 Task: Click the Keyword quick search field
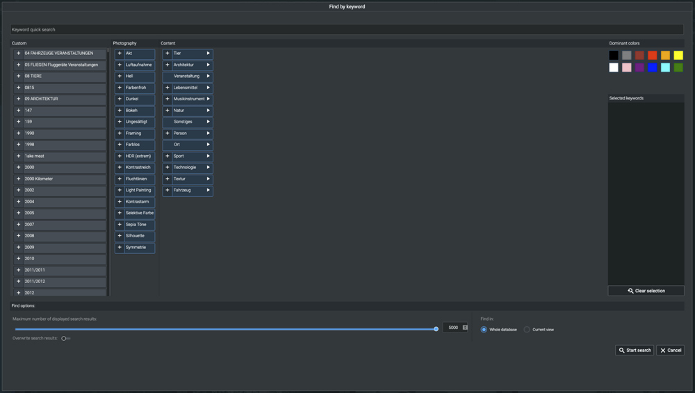tap(346, 30)
